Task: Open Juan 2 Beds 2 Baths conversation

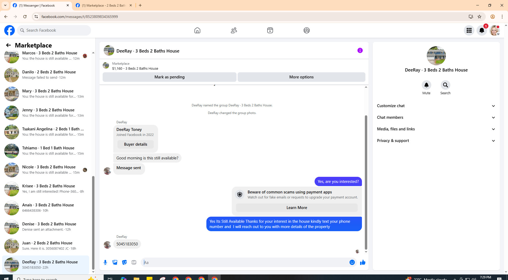Action: (x=46, y=246)
